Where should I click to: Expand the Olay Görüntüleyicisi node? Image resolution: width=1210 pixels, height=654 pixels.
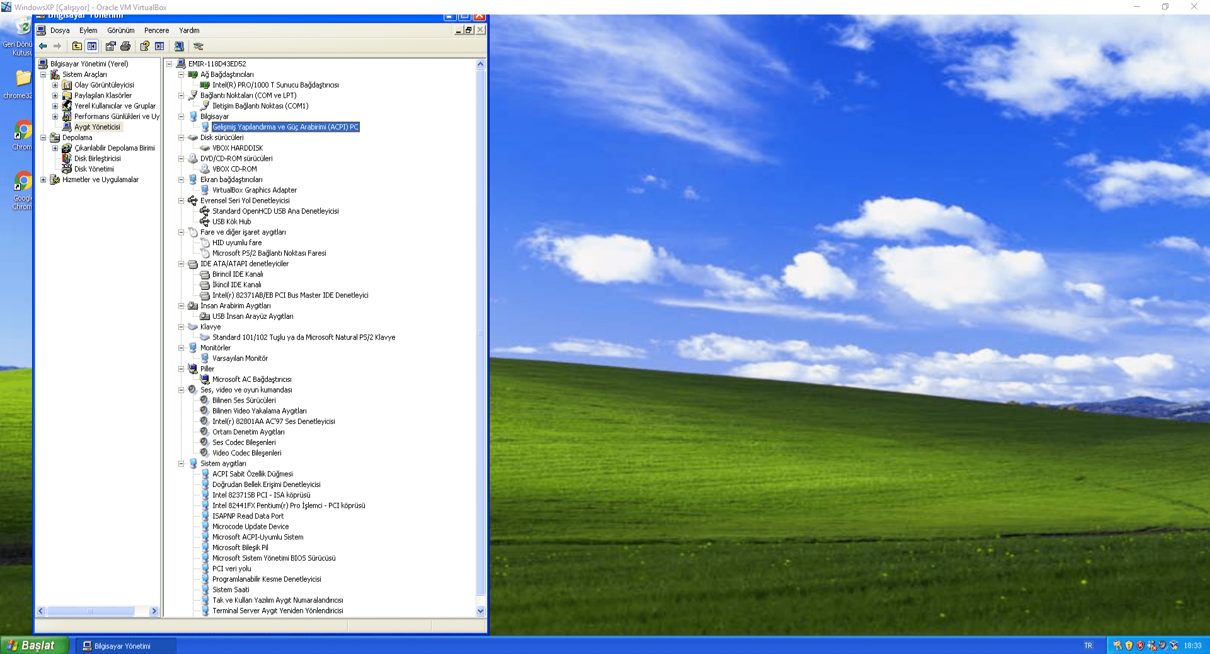click(55, 84)
